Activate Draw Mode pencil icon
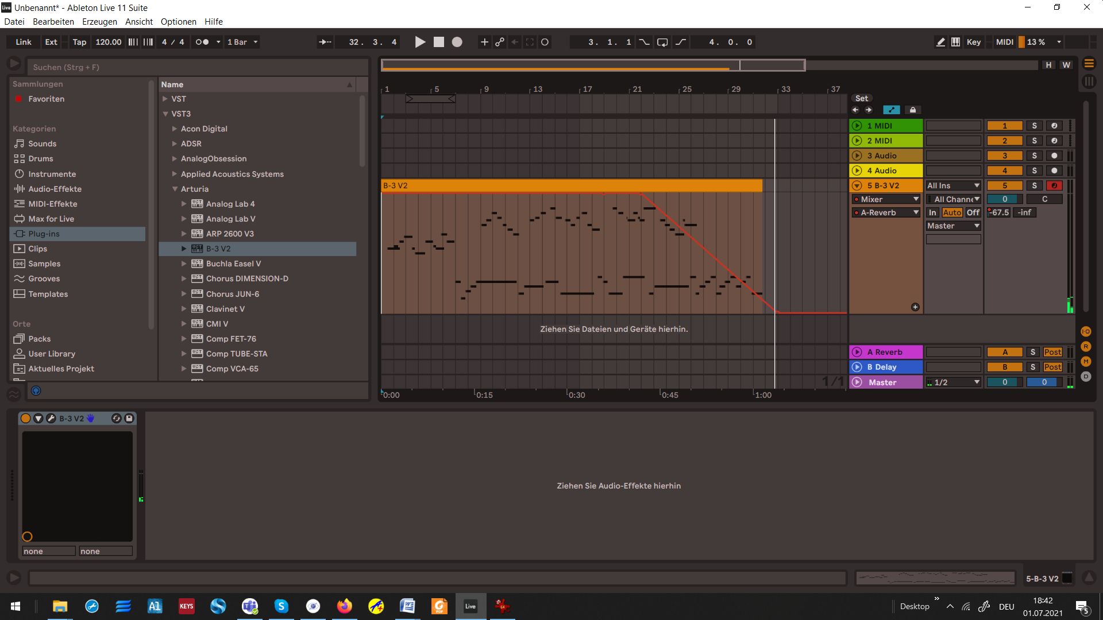 (940, 42)
